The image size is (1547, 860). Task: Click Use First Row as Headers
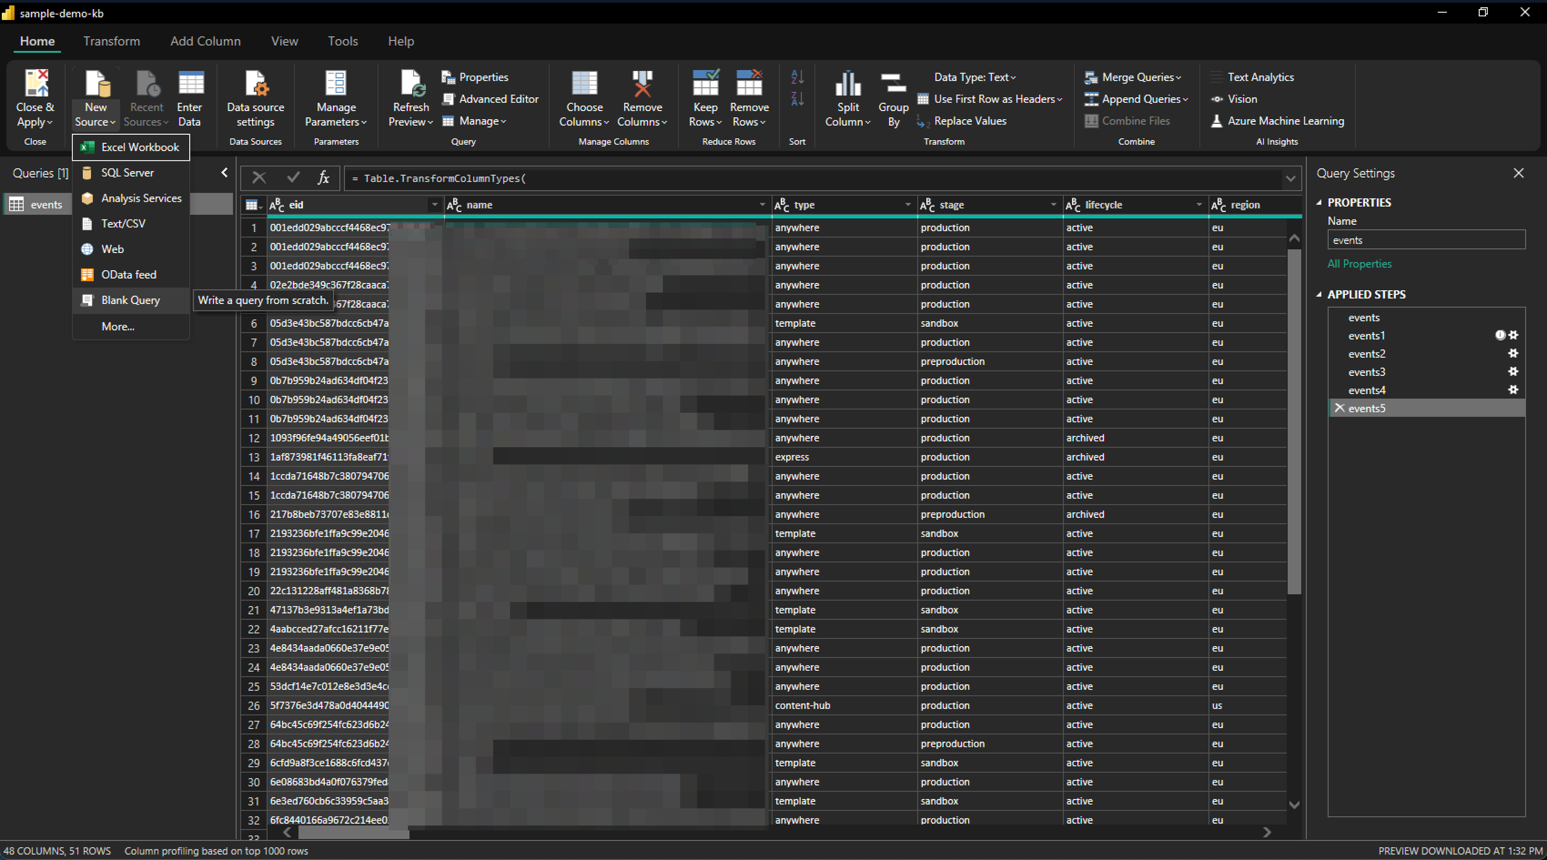point(990,99)
